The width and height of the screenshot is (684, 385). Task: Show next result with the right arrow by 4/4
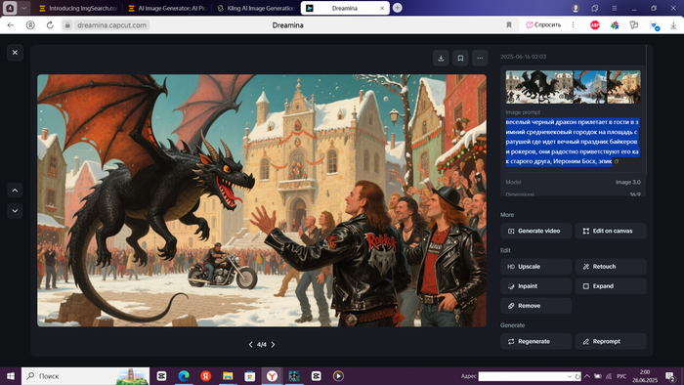[273, 345]
